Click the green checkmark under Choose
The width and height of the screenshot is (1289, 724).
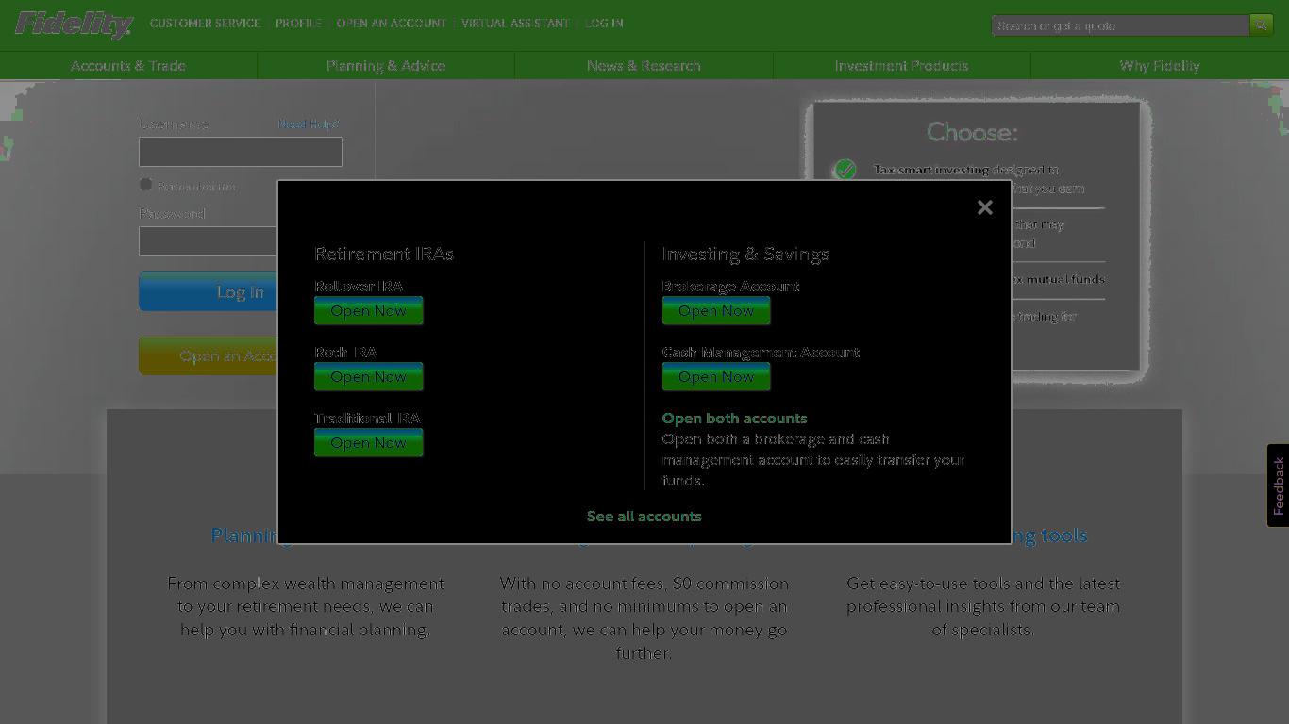point(845,170)
